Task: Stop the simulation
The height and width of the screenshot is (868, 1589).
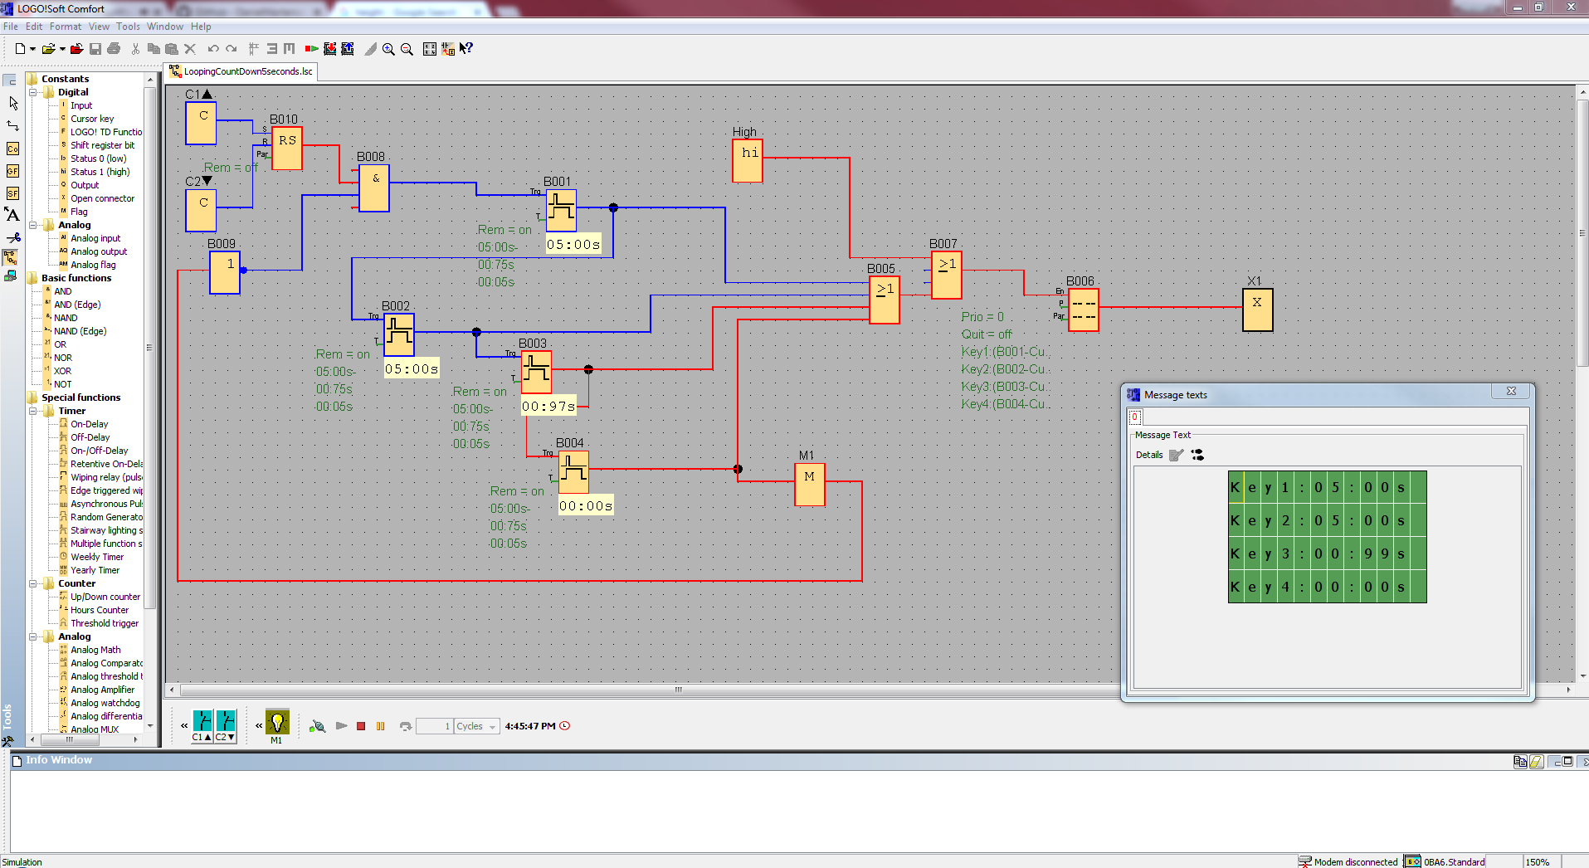Action: point(361,726)
